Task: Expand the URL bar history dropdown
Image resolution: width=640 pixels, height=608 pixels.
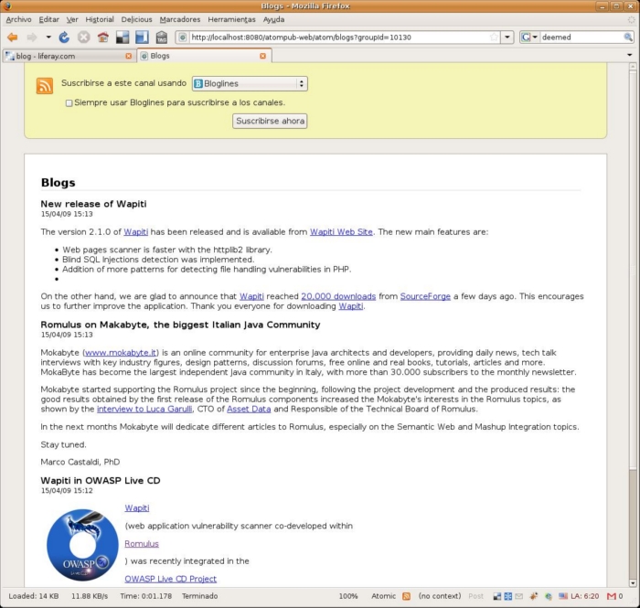Action: pyautogui.click(x=507, y=37)
